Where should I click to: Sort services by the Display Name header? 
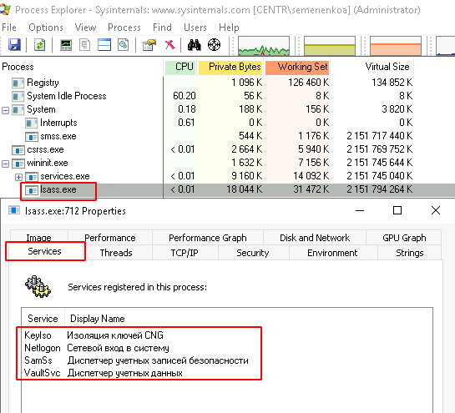pos(98,319)
